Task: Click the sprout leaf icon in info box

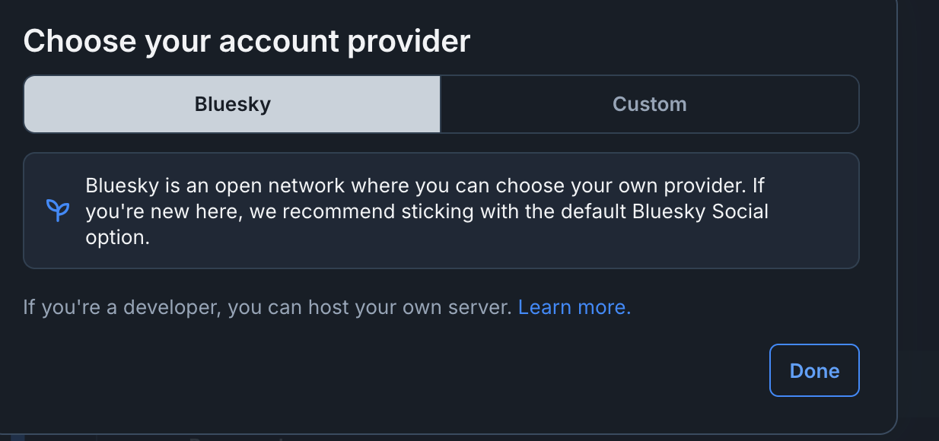Action: 58,211
